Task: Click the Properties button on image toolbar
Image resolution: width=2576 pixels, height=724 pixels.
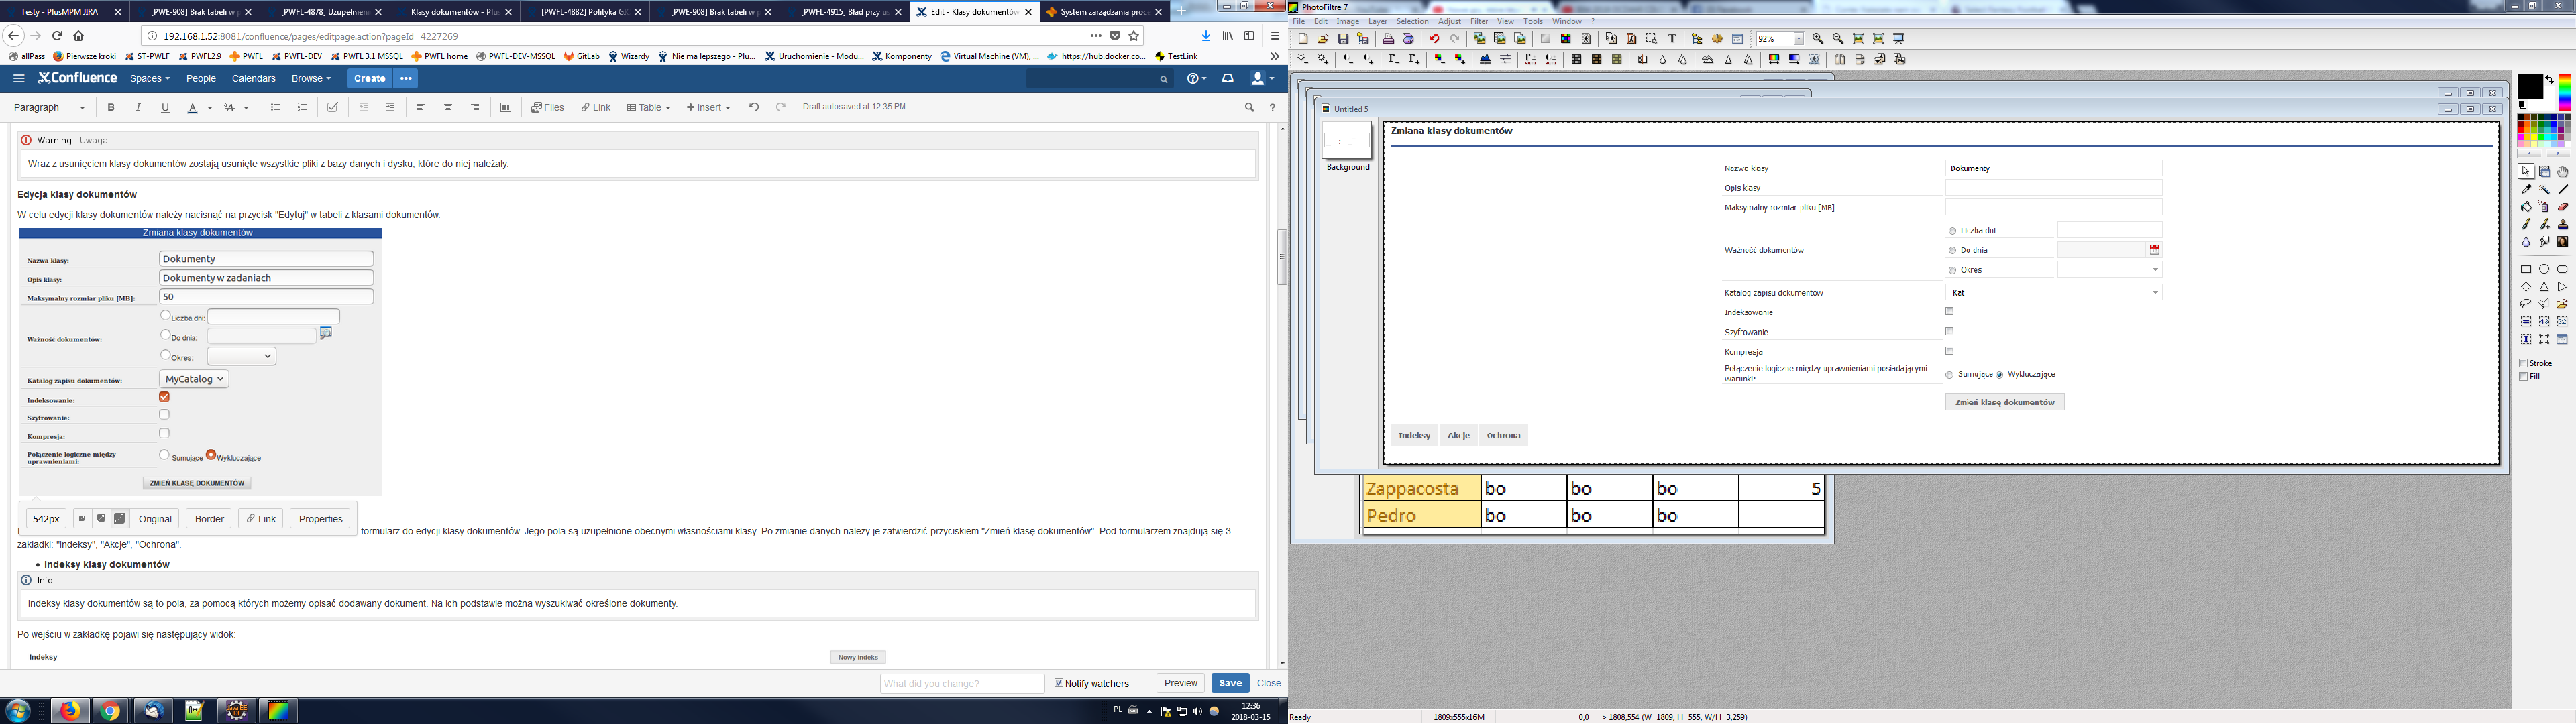Action: [320, 518]
